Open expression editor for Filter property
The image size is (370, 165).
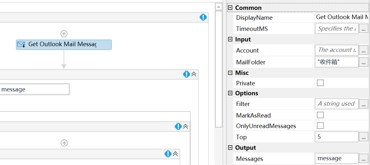[x=363, y=104]
